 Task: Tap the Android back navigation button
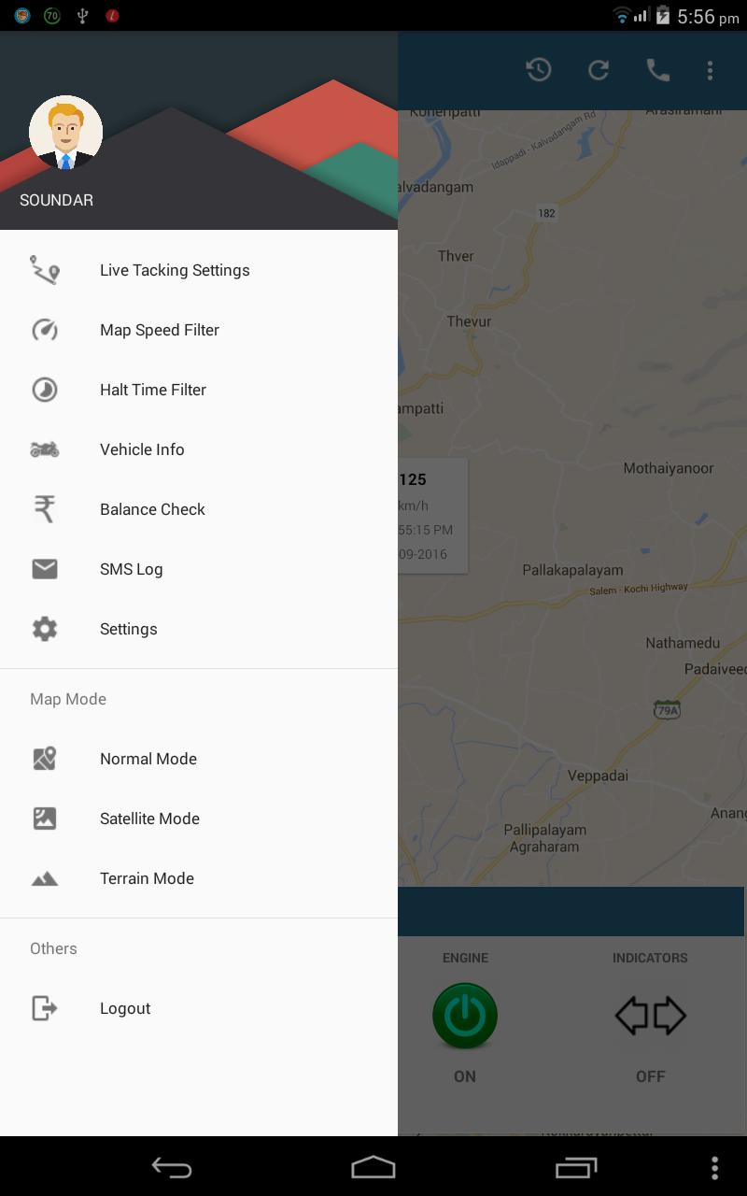[172, 1167]
